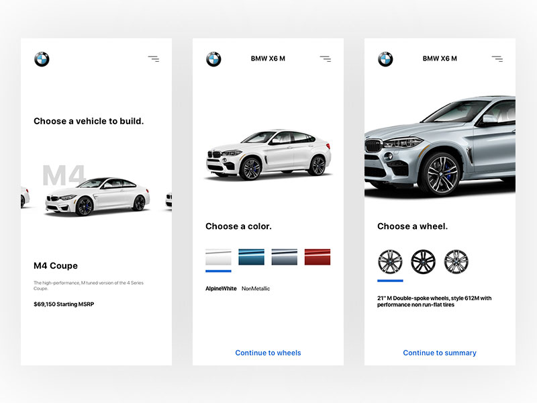Image resolution: width=537 pixels, height=403 pixels.
Task: Click BMW logo on wheel selection screen
Action: 385,59
